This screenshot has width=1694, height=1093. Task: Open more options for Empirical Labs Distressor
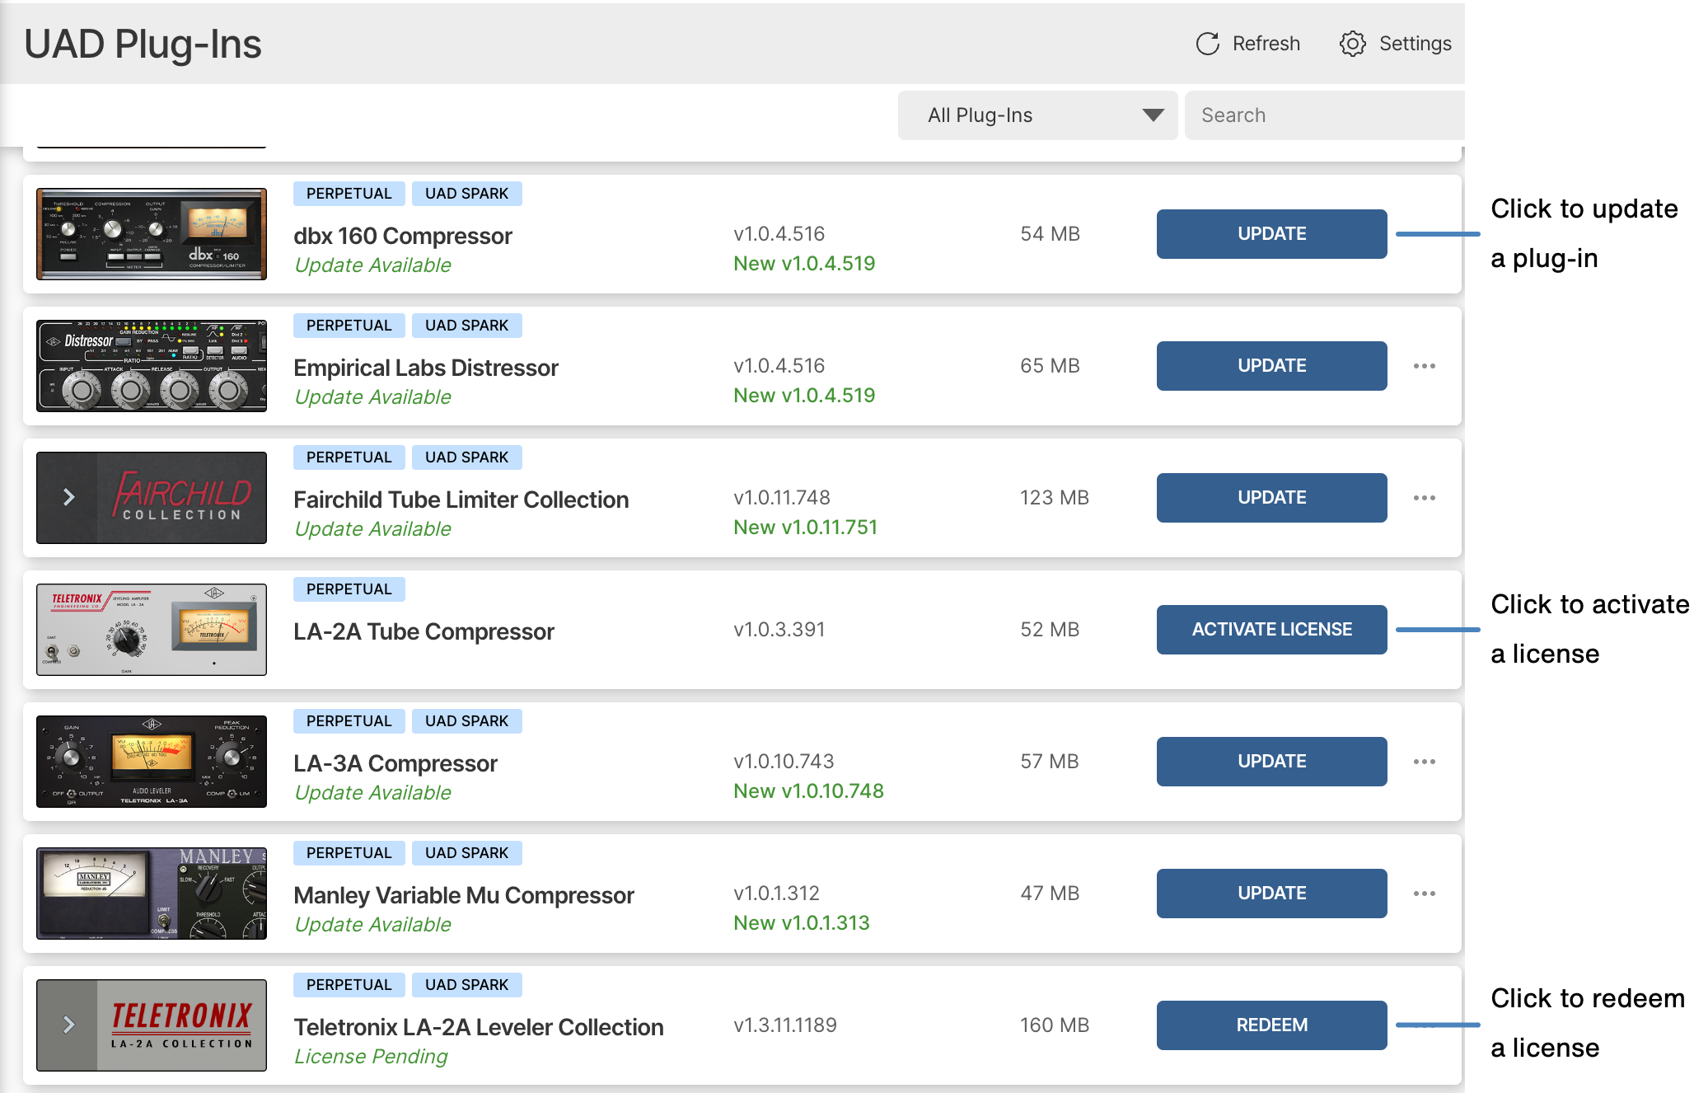click(1424, 366)
